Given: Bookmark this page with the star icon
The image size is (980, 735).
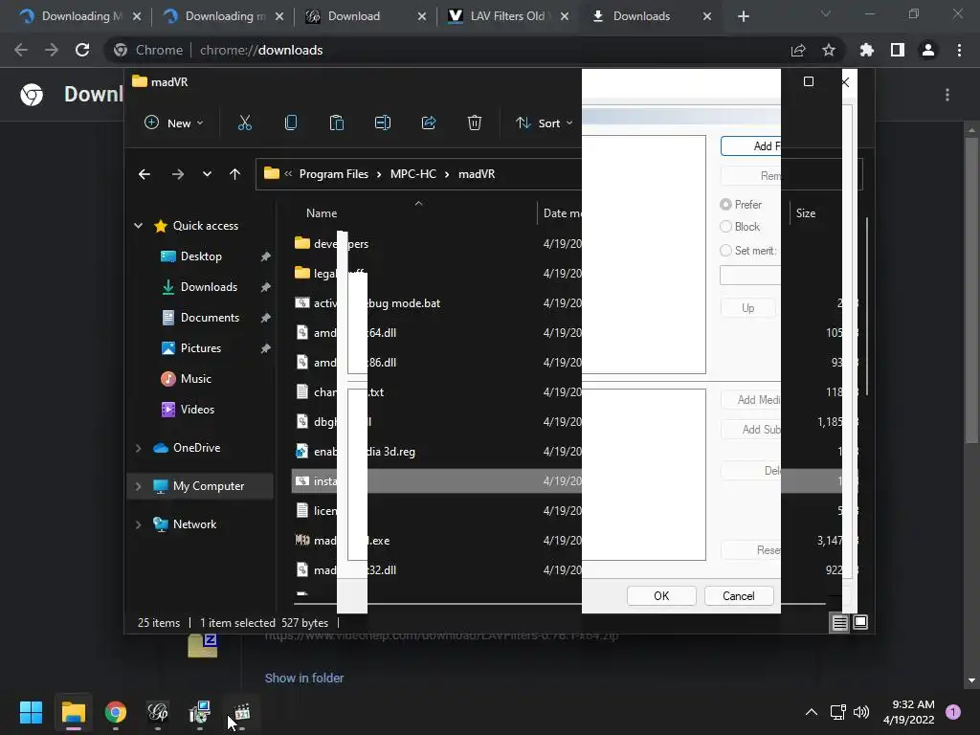Looking at the screenshot, I should click(x=829, y=50).
